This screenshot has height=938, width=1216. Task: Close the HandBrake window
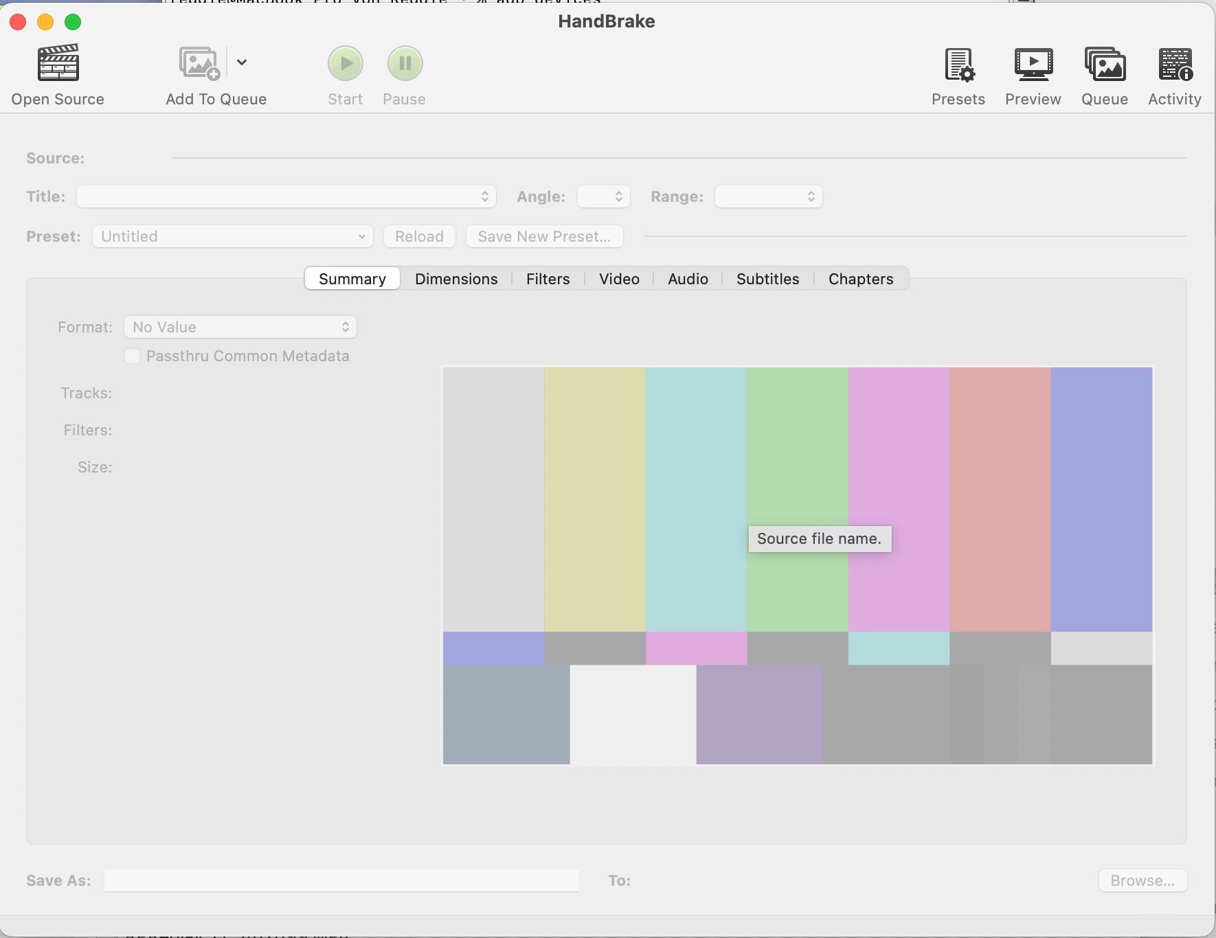click(18, 22)
